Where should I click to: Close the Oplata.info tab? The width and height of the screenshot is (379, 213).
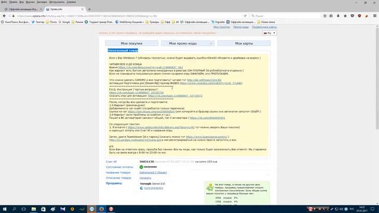click(x=82, y=9)
